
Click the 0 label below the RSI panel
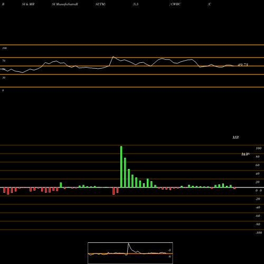[x=3, y=90]
